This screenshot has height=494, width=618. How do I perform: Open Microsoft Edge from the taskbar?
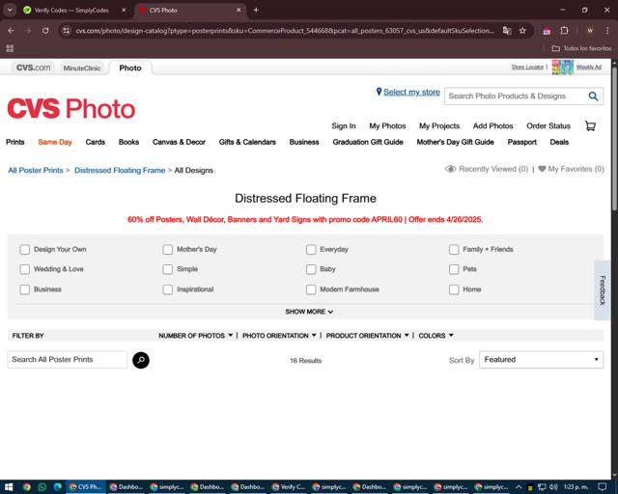click(58, 487)
